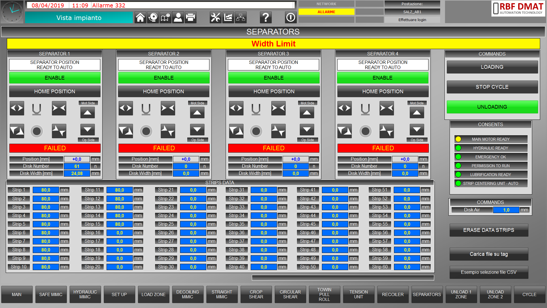Image resolution: width=547 pixels, height=308 pixels.
Task: Switch to CROP SHEAR page
Action: point(256,294)
